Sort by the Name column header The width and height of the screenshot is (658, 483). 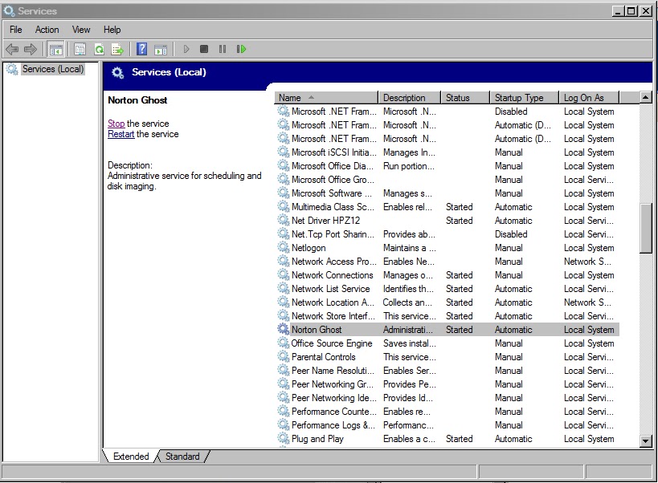point(326,98)
